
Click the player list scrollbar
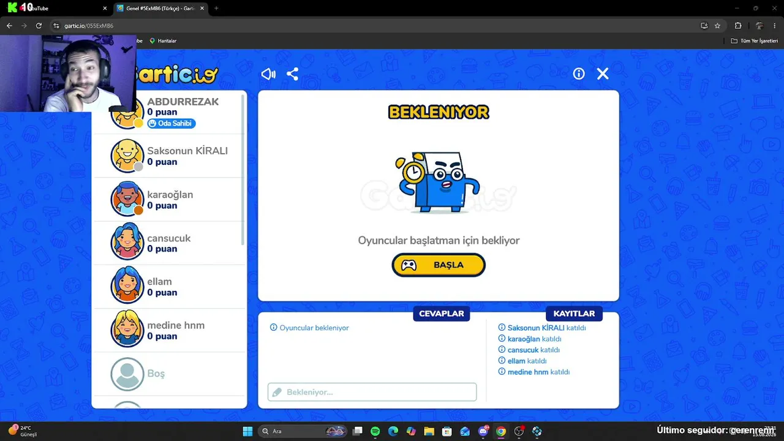[x=243, y=170]
